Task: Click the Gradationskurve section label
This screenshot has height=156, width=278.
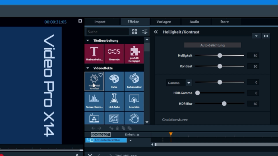Action: (175, 120)
